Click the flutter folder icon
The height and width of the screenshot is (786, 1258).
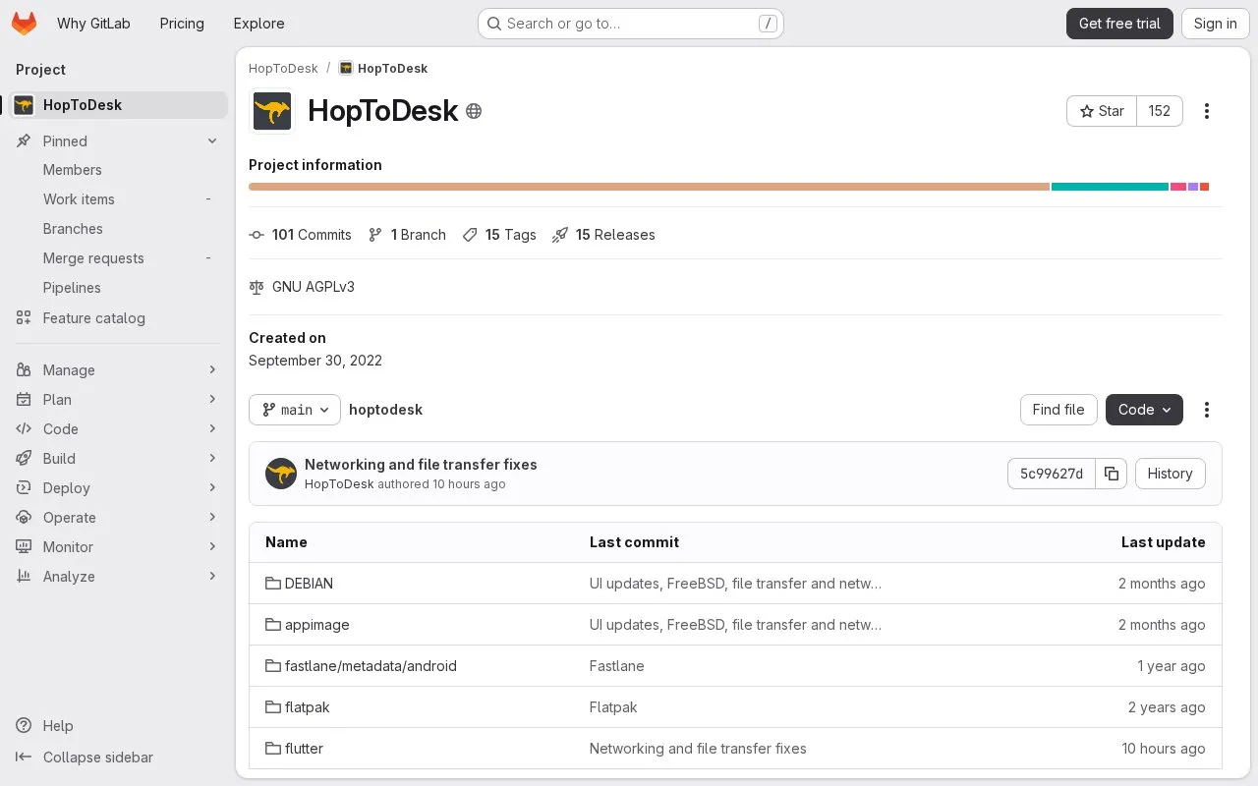coord(273,749)
